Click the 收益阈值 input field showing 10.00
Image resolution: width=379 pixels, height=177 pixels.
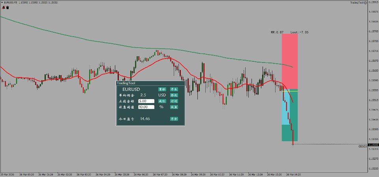146,107
